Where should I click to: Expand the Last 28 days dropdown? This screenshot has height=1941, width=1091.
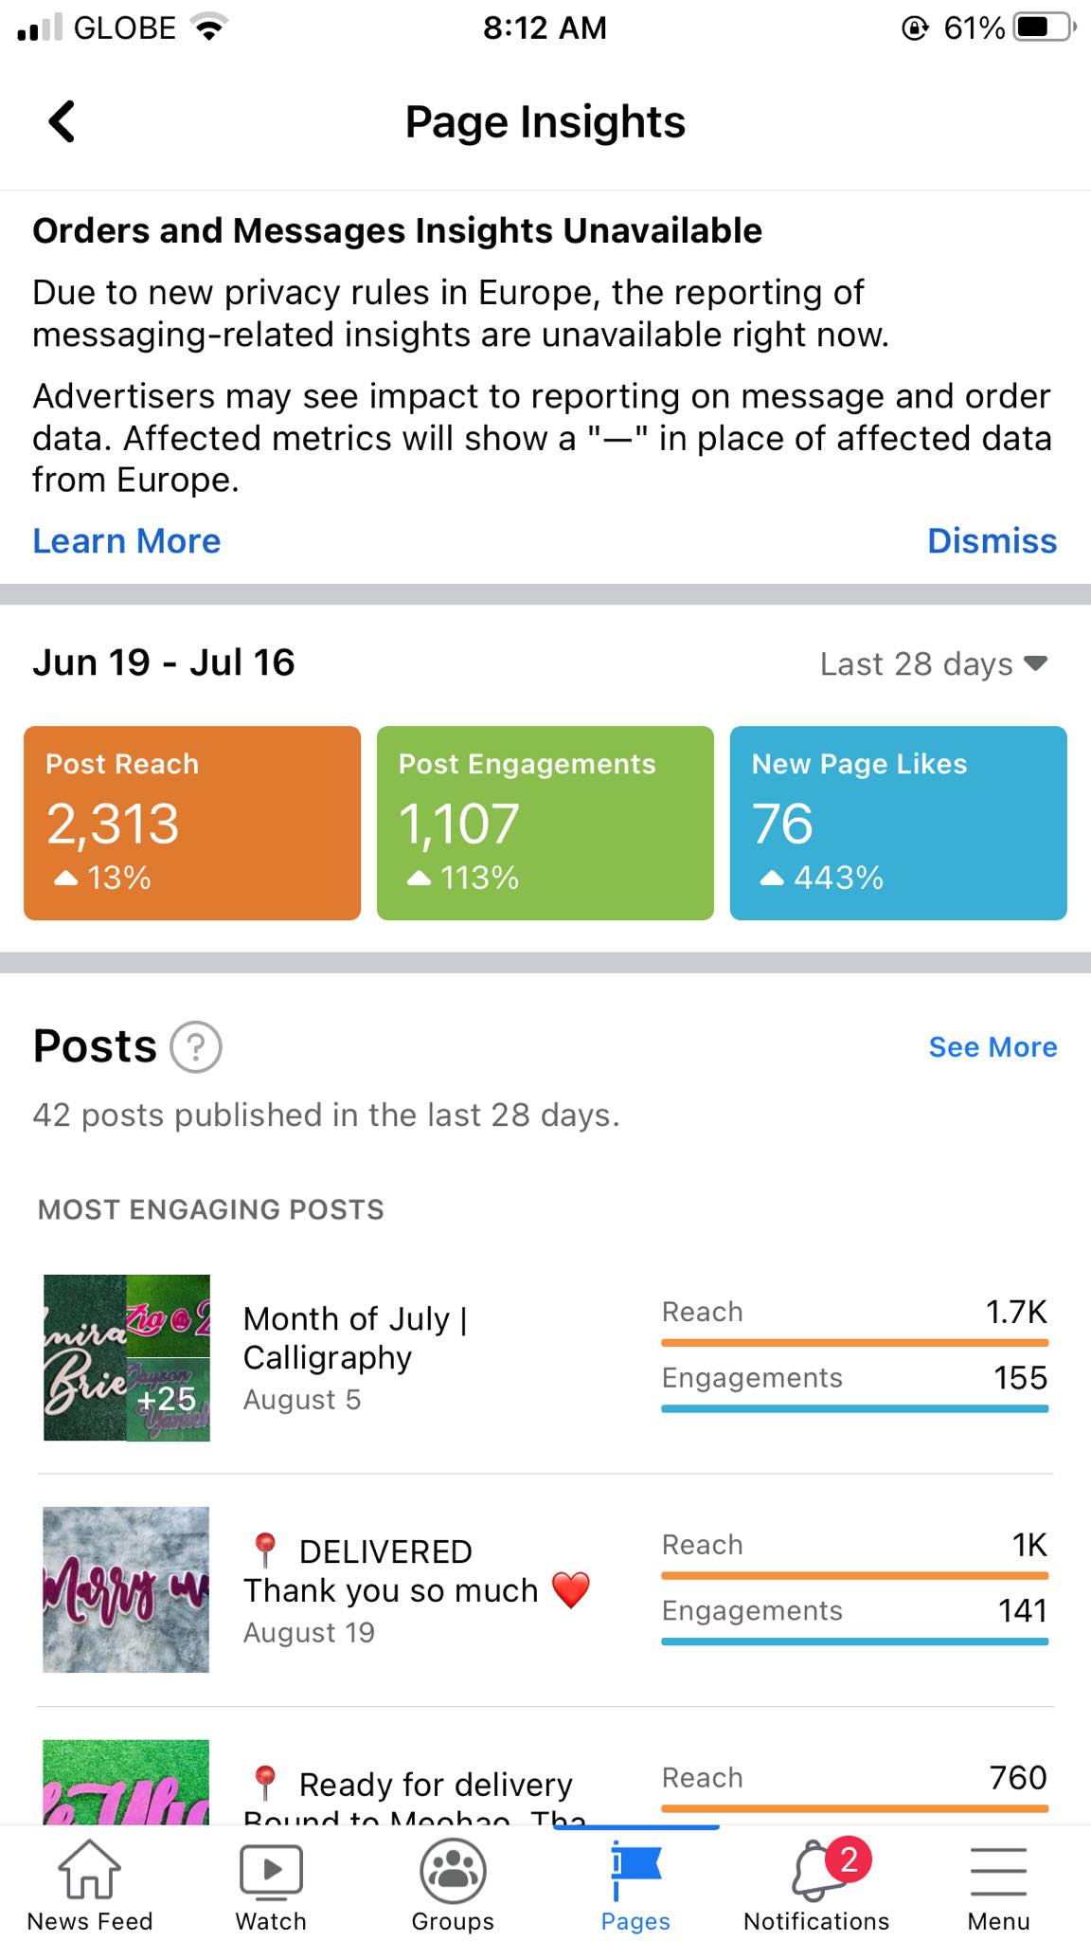pos(933,663)
